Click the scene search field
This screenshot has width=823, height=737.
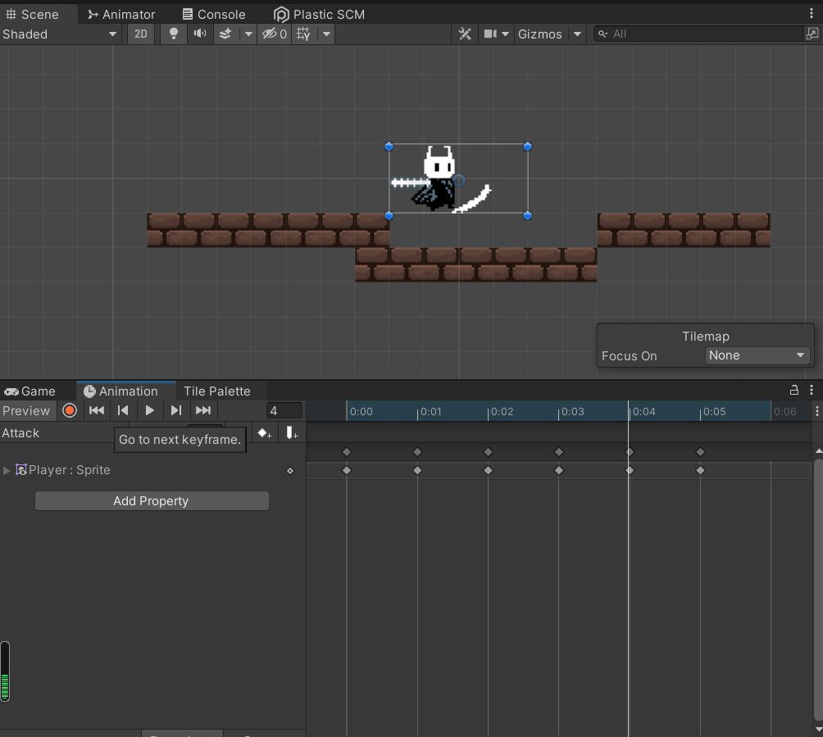pyautogui.click(x=699, y=34)
